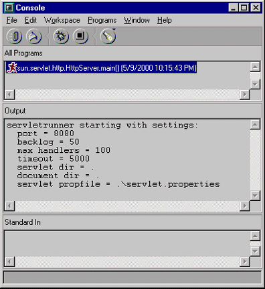
Task: Click the 'timeout = 5000' output line
Action: click(x=54, y=159)
